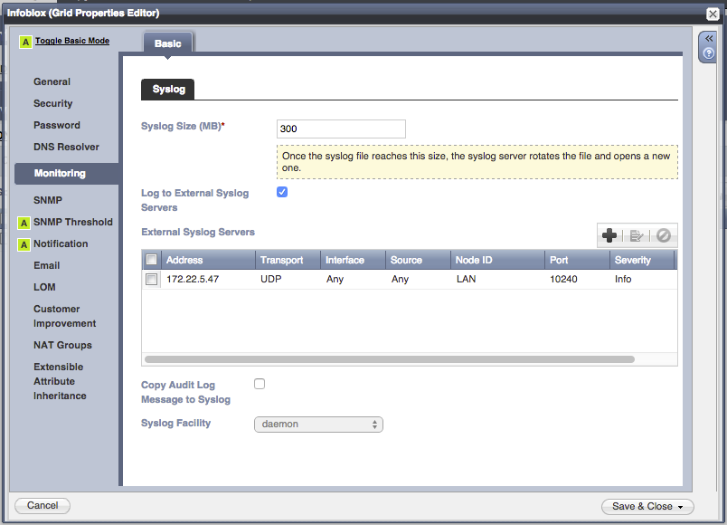Add a new external syslog server
The height and width of the screenshot is (525, 727).
click(609, 235)
